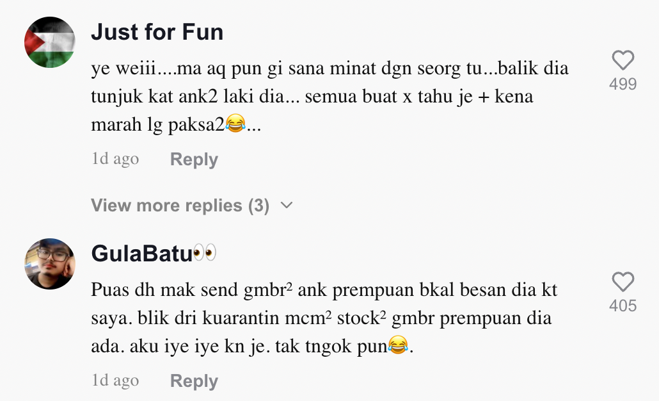This screenshot has height=401, width=659.
Task: Reply to GulaBatu's comment
Action: 194,381
